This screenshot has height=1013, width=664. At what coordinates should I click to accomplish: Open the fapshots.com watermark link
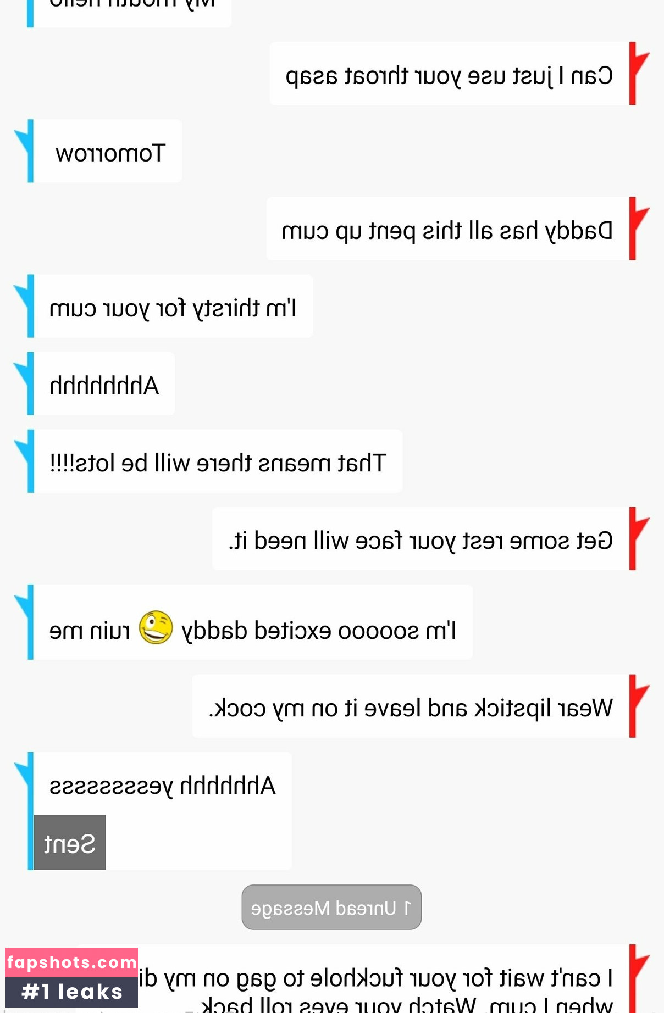coord(71,962)
